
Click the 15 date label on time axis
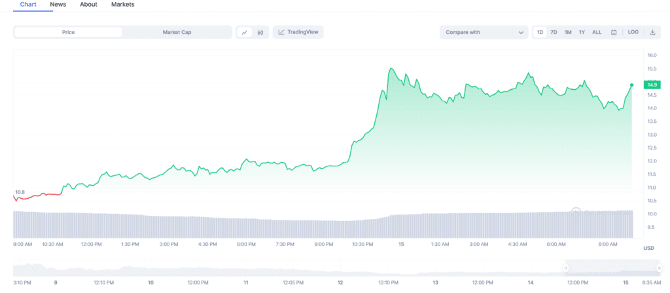(x=401, y=245)
